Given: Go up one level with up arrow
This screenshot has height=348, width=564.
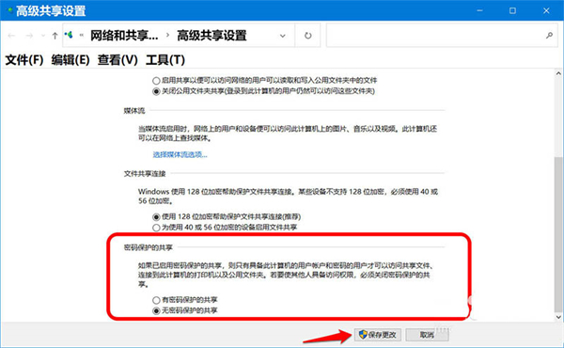Looking at the screenshot, I should click(x=55, y=35).
